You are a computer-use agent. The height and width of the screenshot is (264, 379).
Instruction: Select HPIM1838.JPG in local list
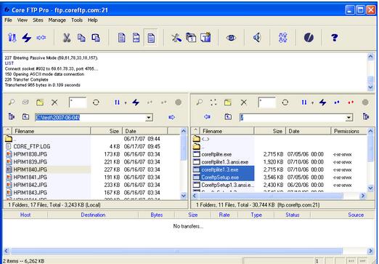point(30,154)
